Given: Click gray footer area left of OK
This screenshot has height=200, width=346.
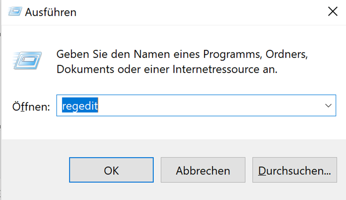Looking at the screenshot, I should tap(35, 171).
